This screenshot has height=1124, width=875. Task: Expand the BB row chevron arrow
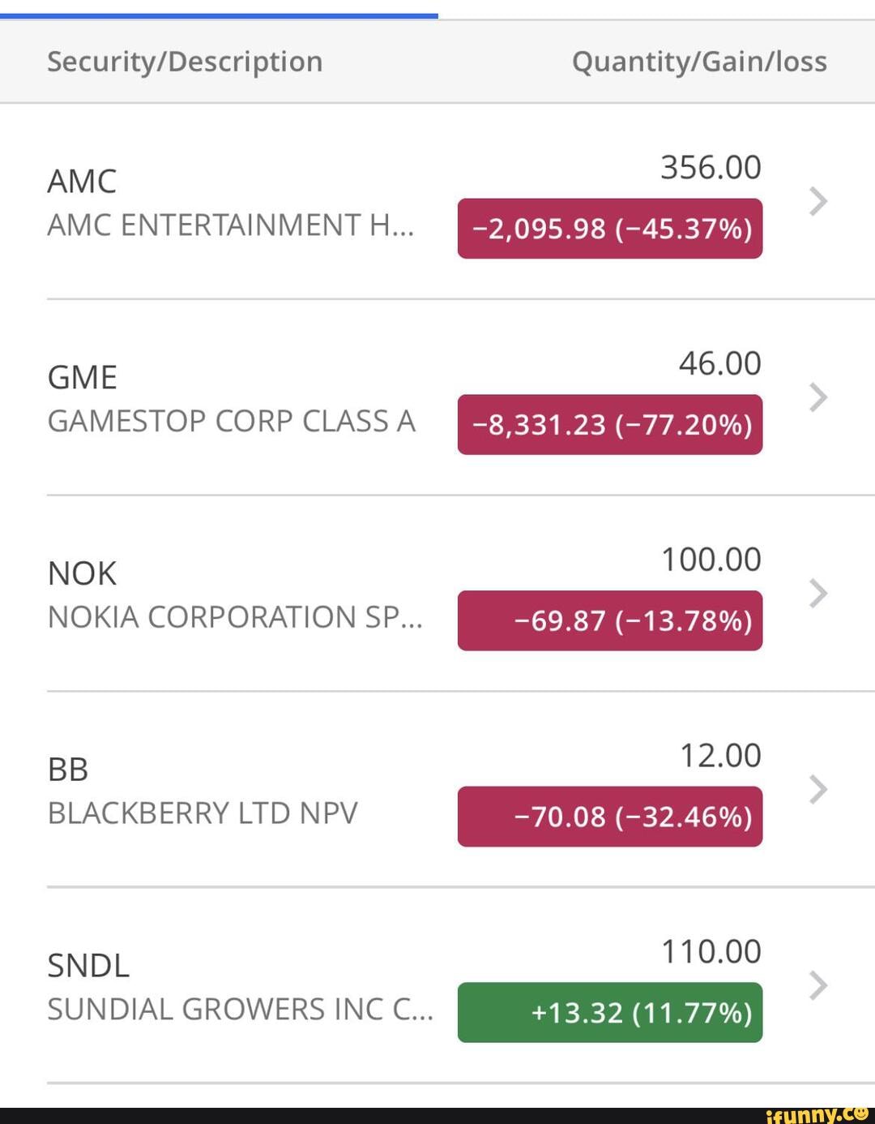[818, 789]
